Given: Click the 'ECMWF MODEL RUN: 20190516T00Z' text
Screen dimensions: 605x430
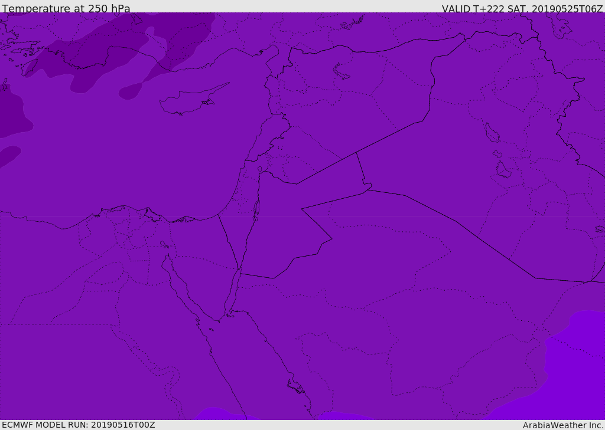Looking at the screenshot, I should 79,425.
